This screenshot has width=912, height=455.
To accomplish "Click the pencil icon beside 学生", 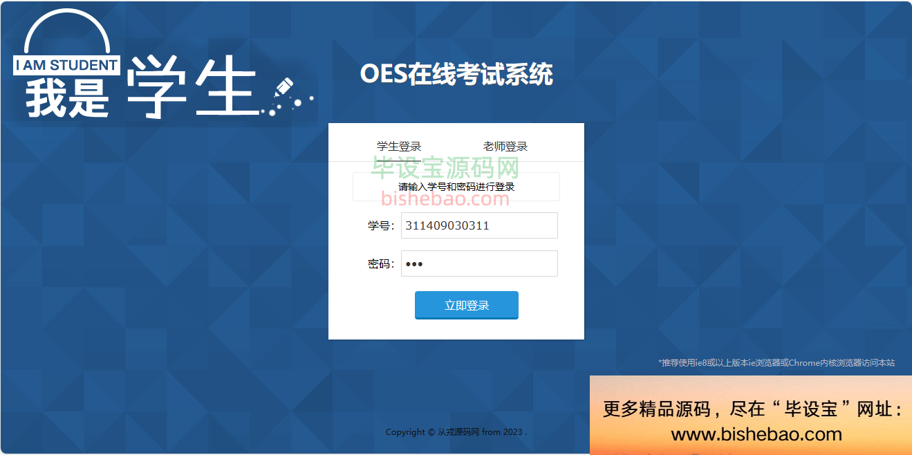I will click(x=284, y=88).
